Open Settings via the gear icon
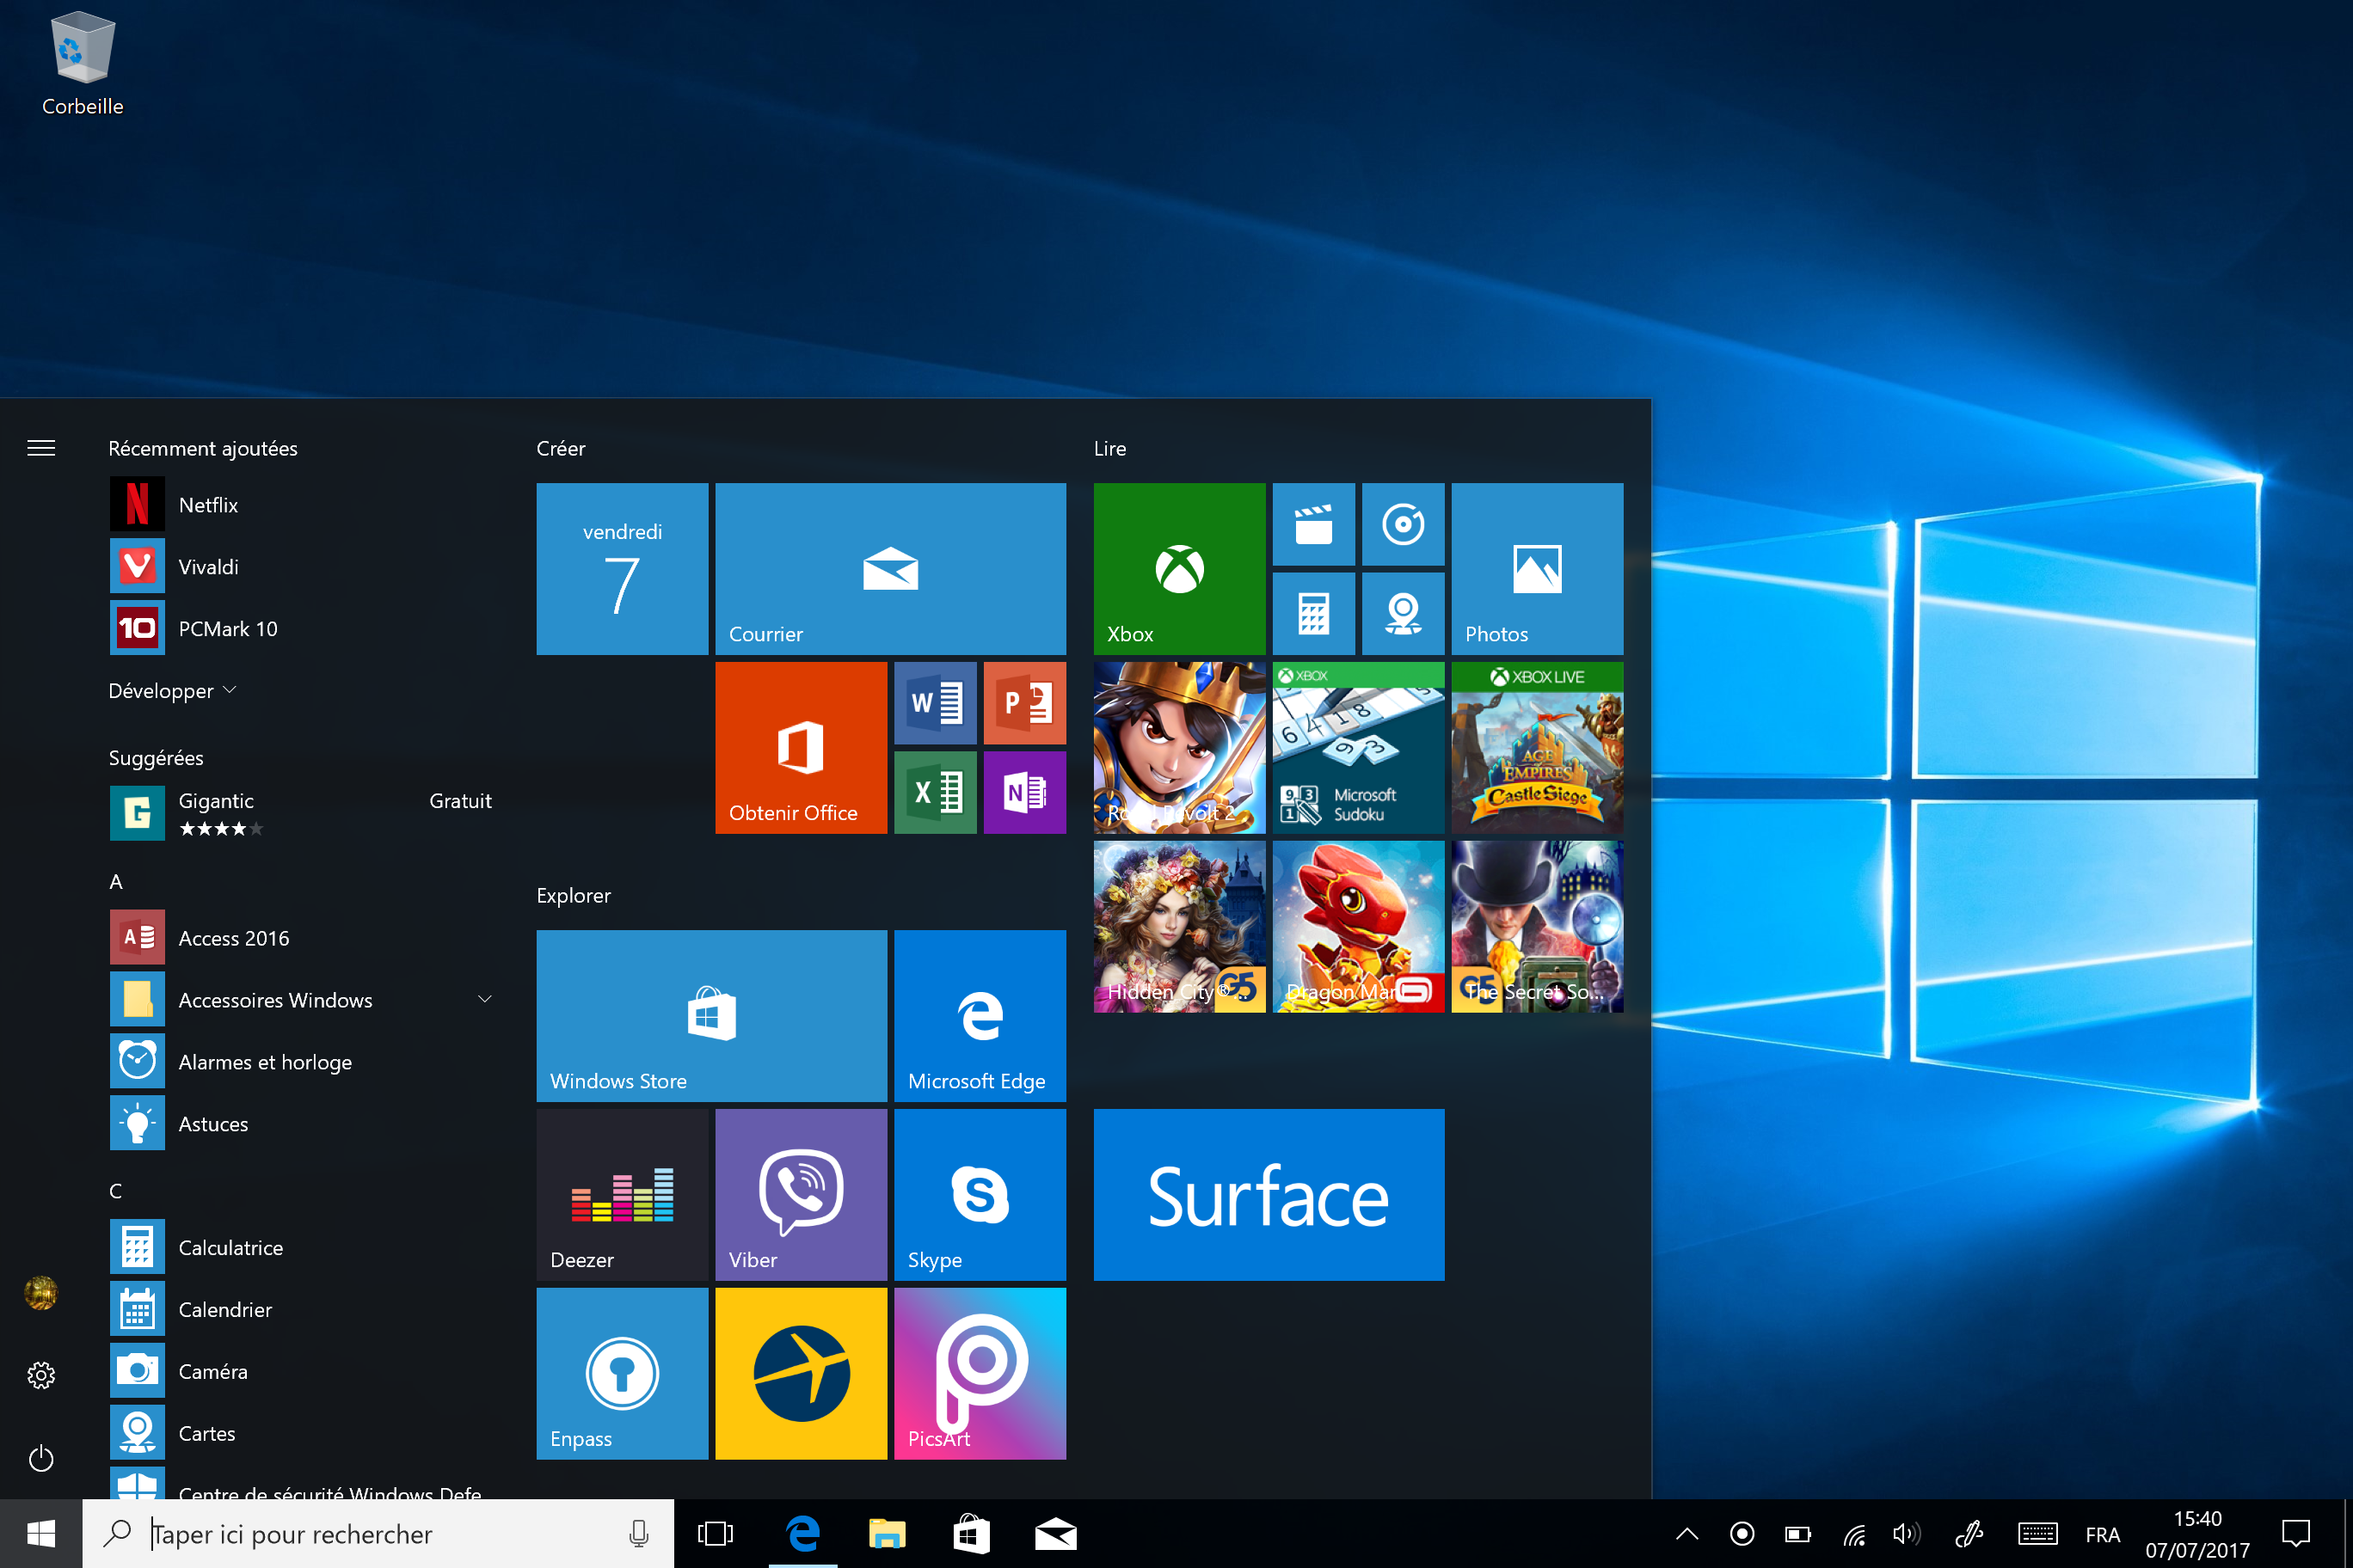This screenshot has width=2353, height=1568. click(41, 1375)
